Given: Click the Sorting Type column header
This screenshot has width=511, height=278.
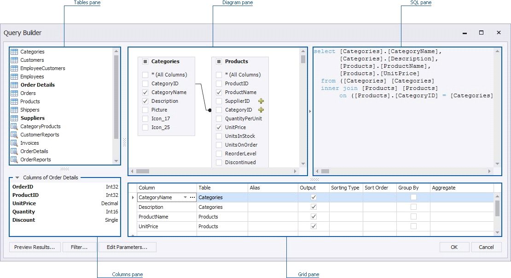Looking at the screenshot, I should click(345, 188).
